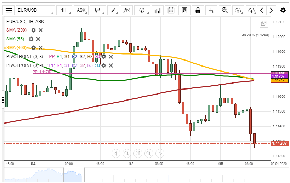
Task: Open the EUR/USD instrument selector
Action: coord(35,10)
